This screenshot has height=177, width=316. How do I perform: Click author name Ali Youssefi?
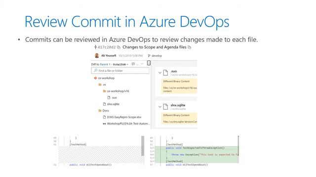coord(109,56)
